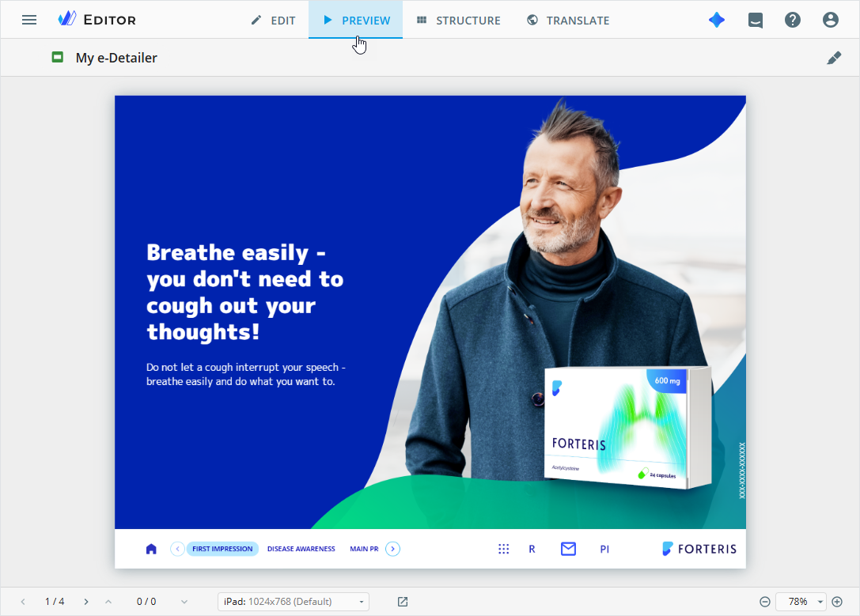Open the dotted grid menu icon
This screenshot has width=860, height=616.
click(503, 549)
